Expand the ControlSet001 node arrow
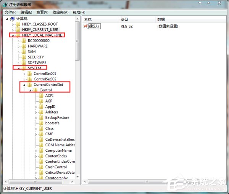The height and width of the screenshot is (194, 229). click(x=24, y=74)
